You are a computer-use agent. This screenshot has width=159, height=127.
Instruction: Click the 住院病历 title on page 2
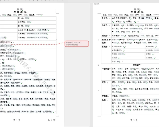137,12
